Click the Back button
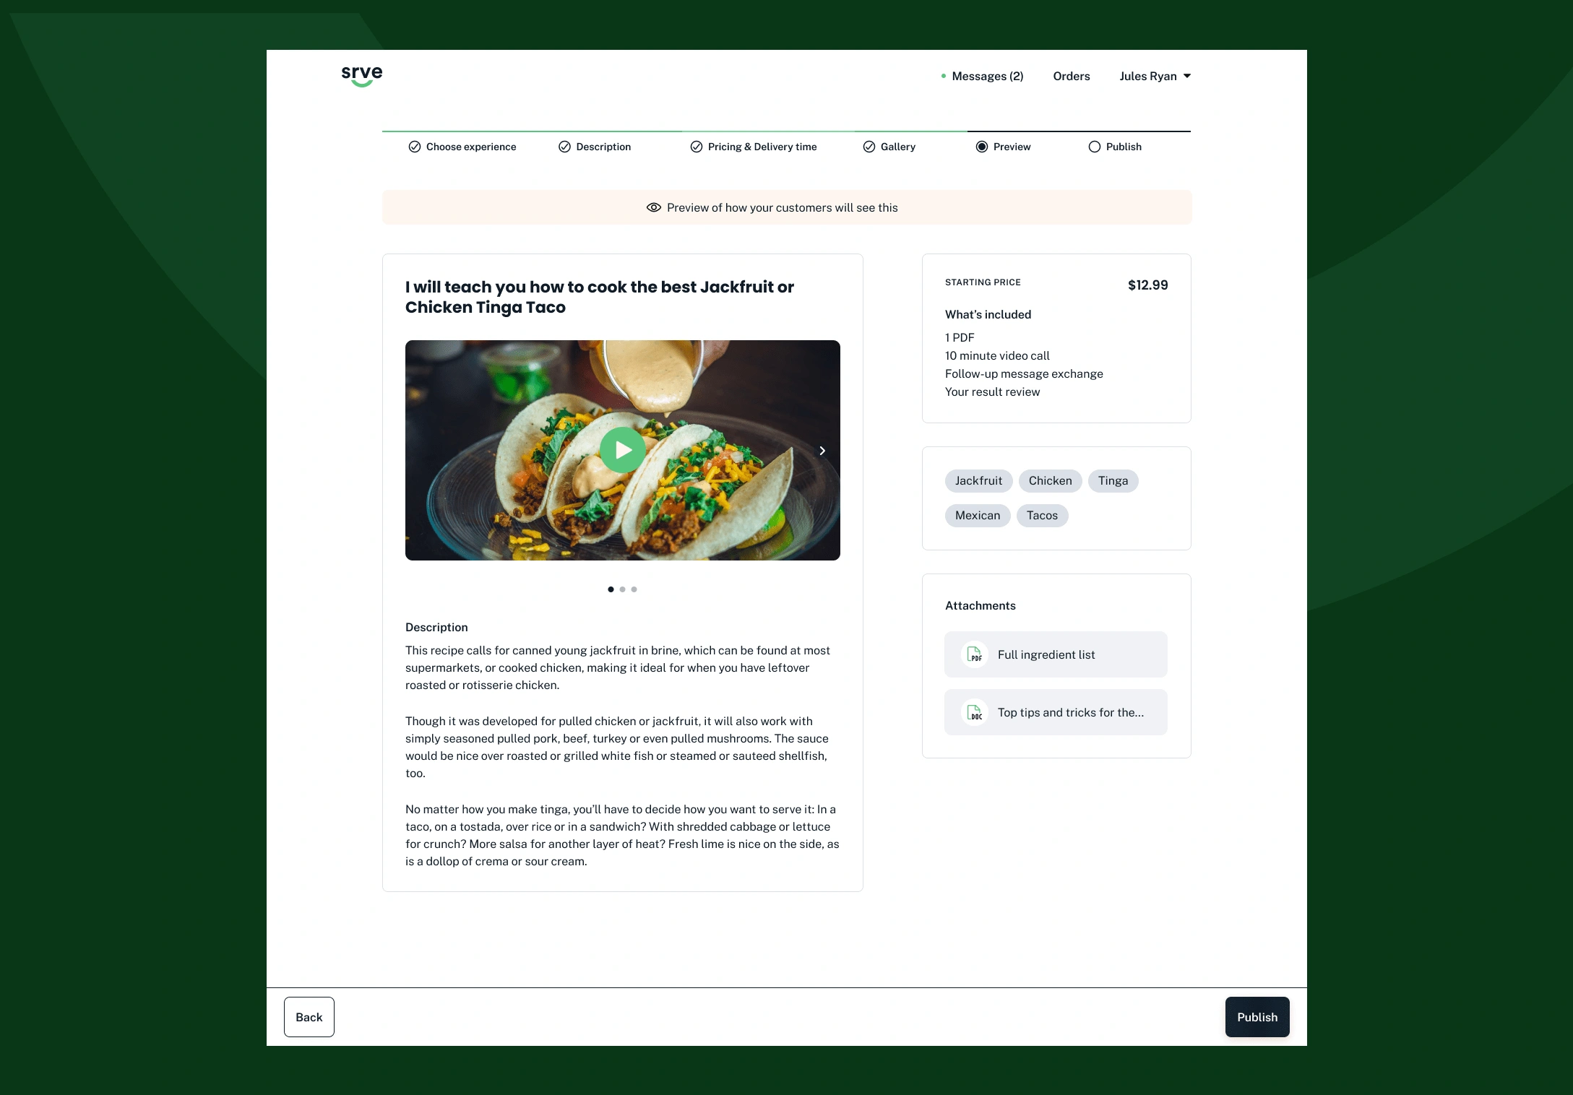Image resolution: width=1573 pixels, height=1095 pixels. pos(309,1016)
